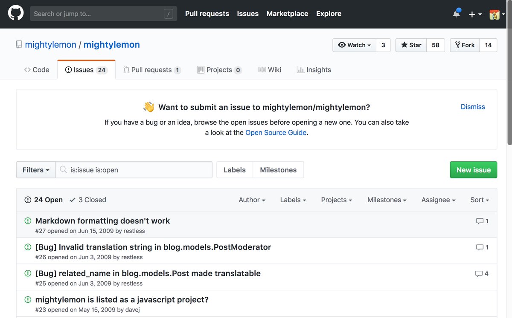Image resolution: width=512 pixels, height=318 pixels.
Task: Expand the Filters dropdown
Action: [36, 170]
